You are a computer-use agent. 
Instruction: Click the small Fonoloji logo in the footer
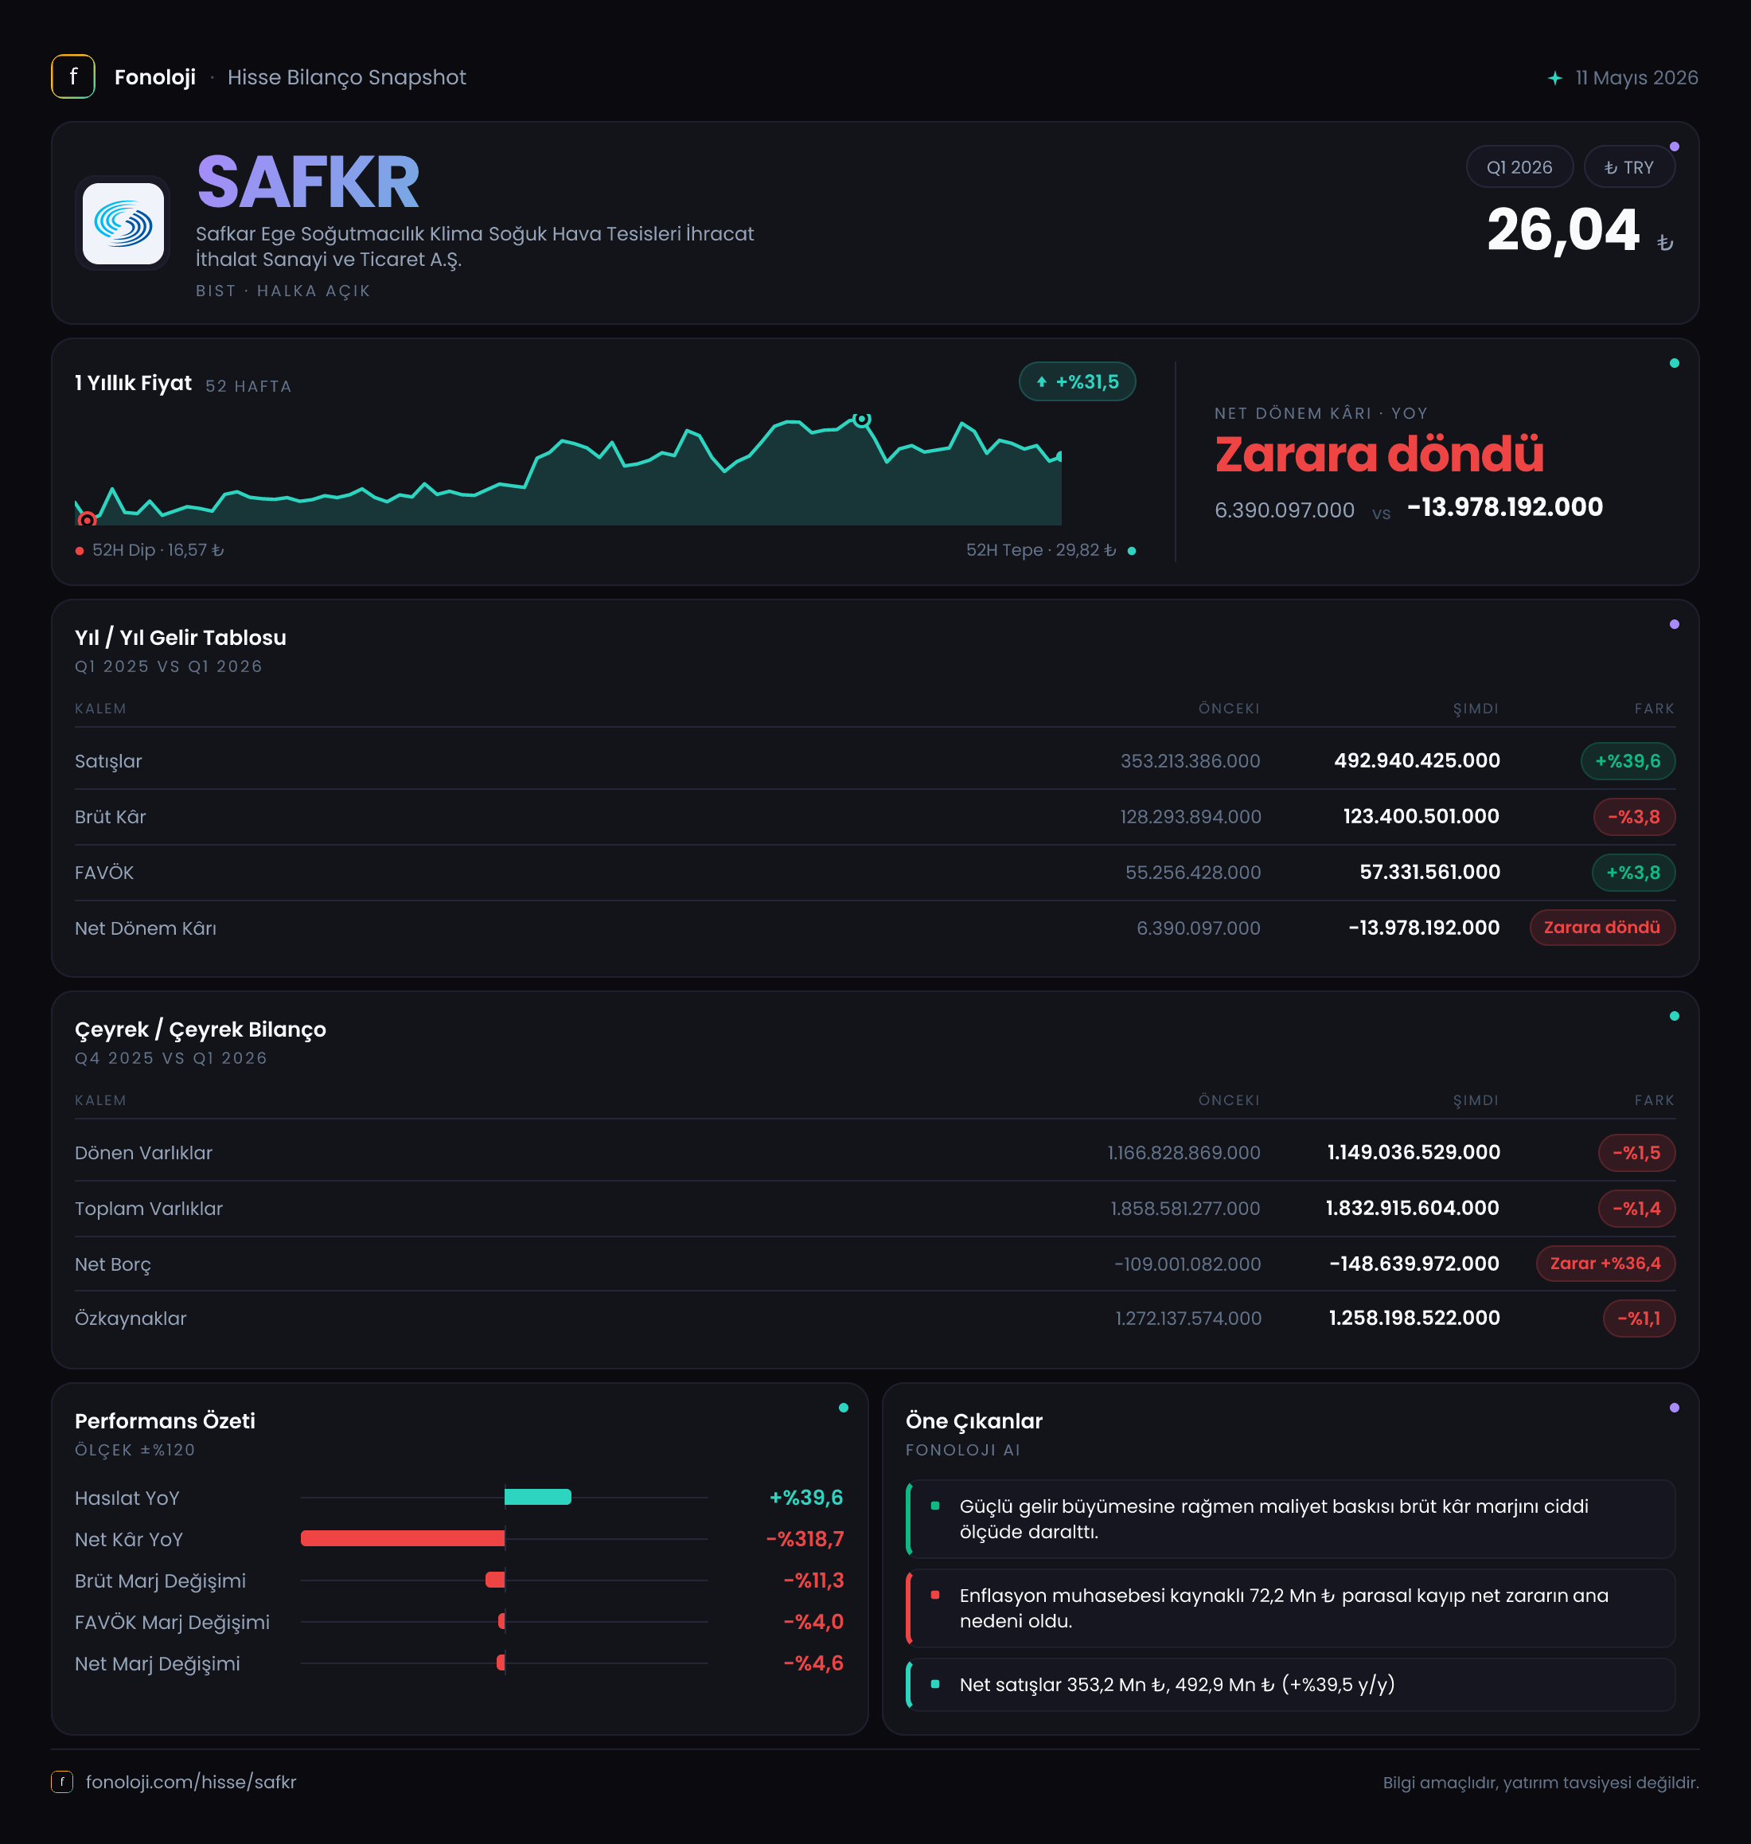click(61, 1781)
